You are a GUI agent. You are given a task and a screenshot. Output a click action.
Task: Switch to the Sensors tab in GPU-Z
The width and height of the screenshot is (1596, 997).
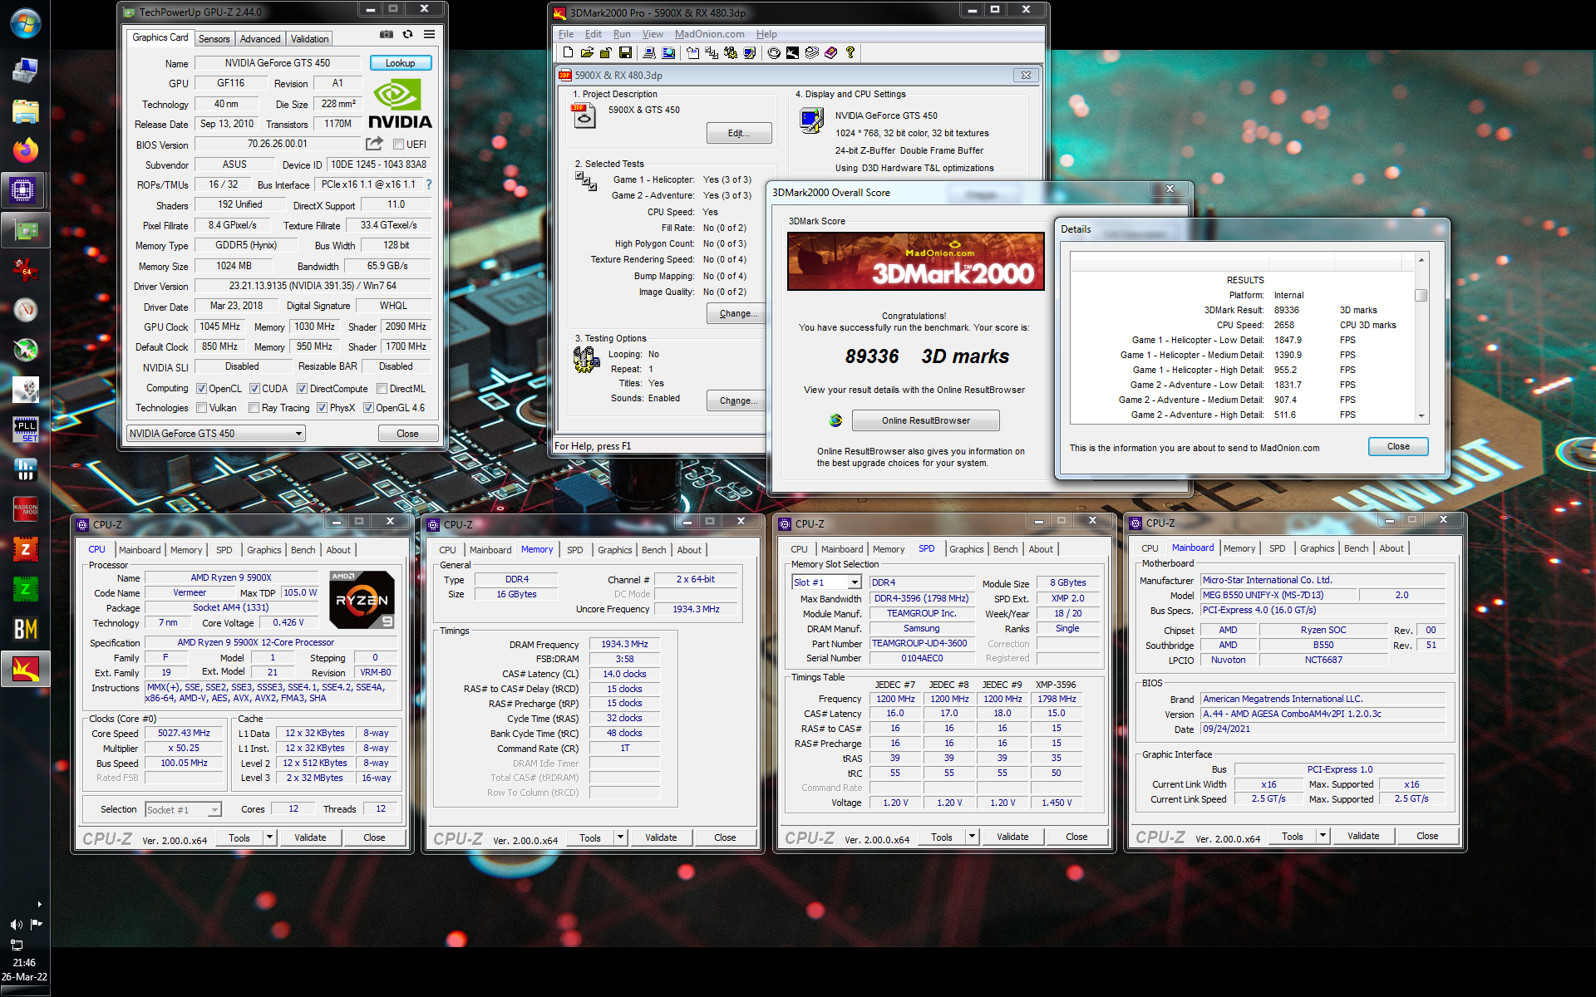coord(214,39)
